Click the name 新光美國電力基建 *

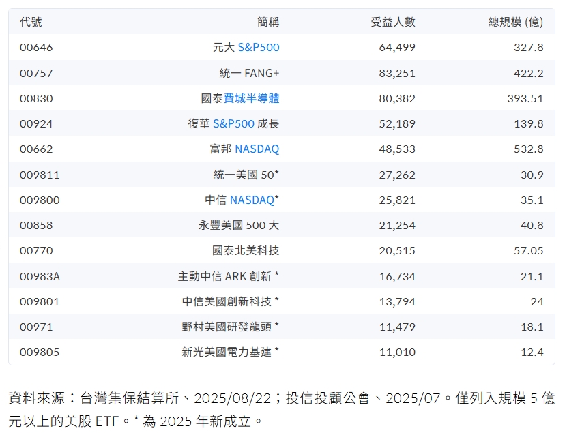coord(231,352)
